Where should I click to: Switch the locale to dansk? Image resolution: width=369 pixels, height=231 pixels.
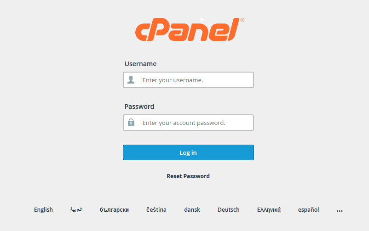(x=192, y=209)
